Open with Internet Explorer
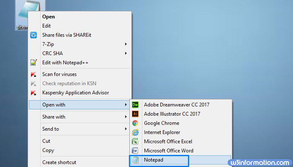293x167 pixels. (181, 132)
